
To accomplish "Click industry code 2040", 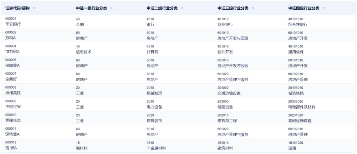I will [x=150, y=88].
